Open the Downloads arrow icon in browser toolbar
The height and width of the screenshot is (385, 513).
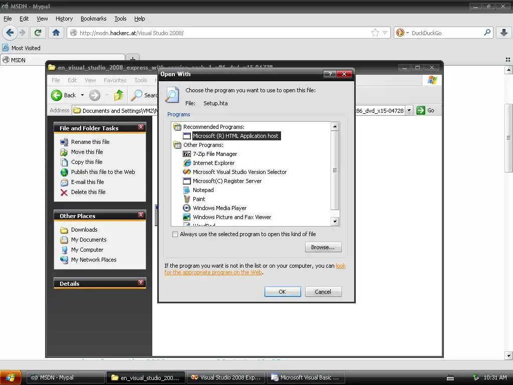click(x=504, y=33)
